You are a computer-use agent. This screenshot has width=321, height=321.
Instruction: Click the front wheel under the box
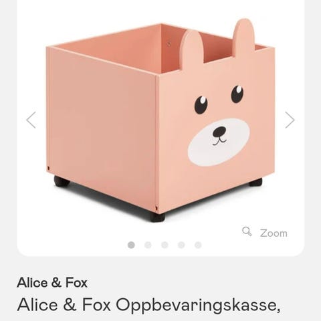click(x=157, y=217)
